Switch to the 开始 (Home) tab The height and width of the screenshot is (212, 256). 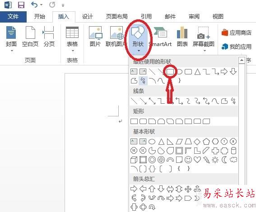pos(40,17)
